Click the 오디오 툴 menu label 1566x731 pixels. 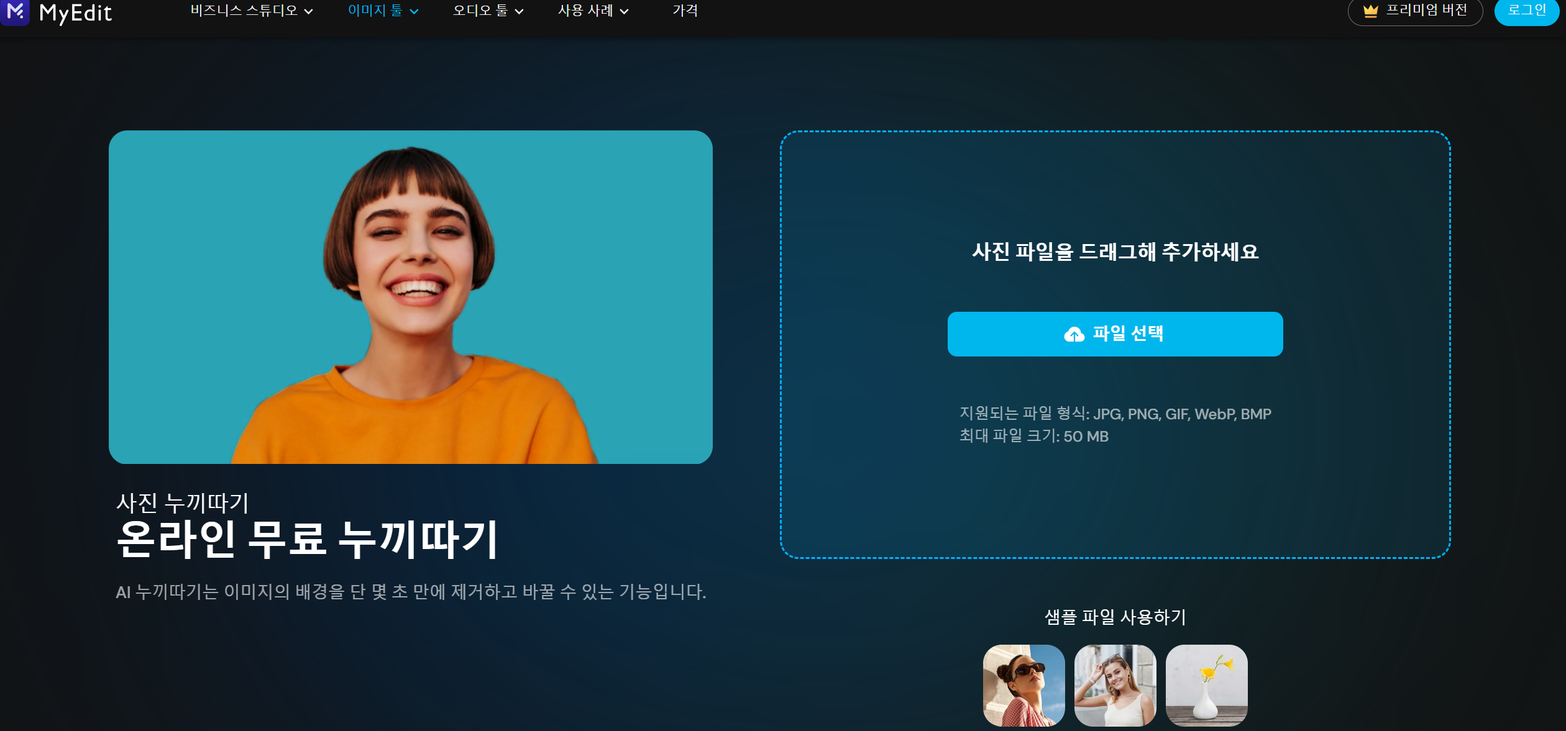(x=480, y=11)
